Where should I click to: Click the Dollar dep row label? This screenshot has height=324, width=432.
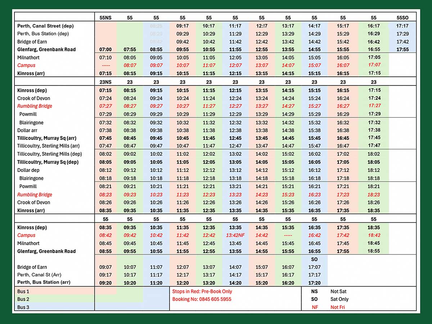point(28,170)
